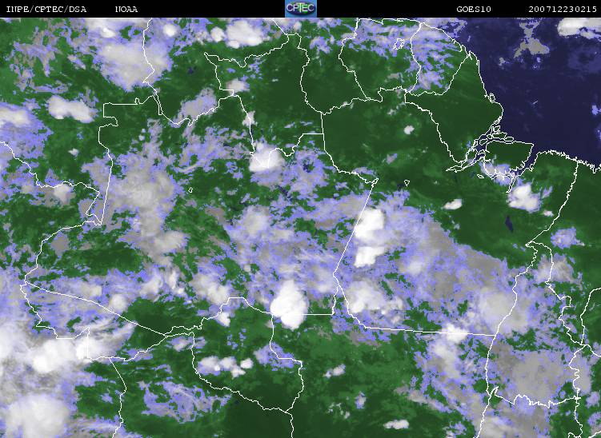Select the 200712230215 timestamp text
This screenshot has height=438, width=601.
pyautogui.click(x=563, y=9)
